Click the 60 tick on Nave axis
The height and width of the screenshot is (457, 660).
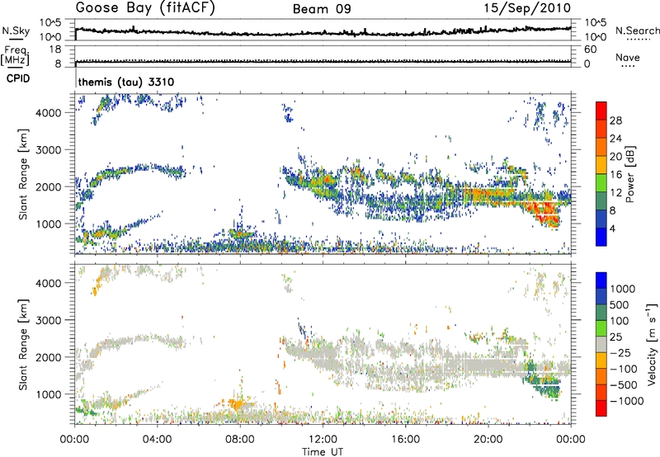click(590, 49)
